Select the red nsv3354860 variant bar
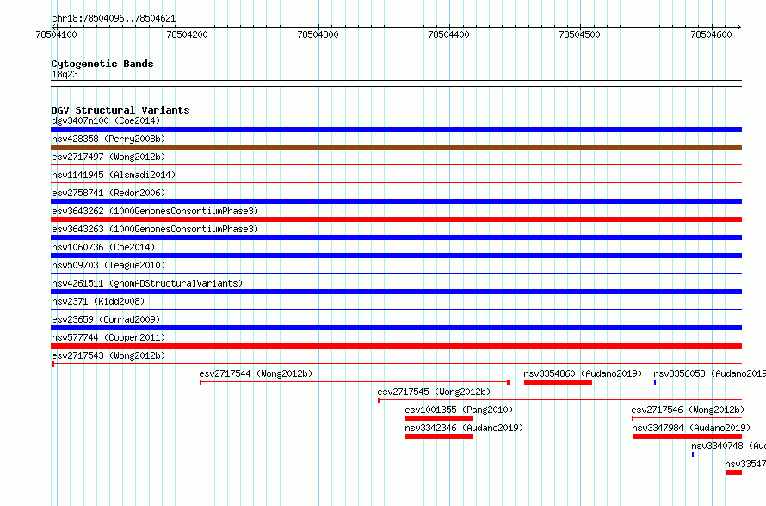Viewport: 766px width, 506px height. [558, 382]
